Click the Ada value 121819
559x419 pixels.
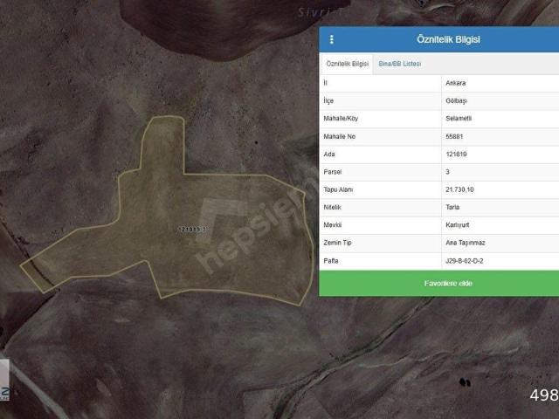point(456,155)
